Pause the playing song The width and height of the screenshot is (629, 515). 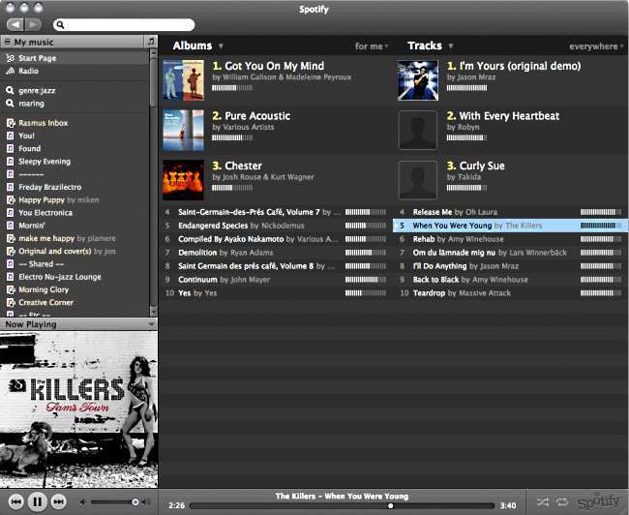pyautogui.click(x=38, y=501)
